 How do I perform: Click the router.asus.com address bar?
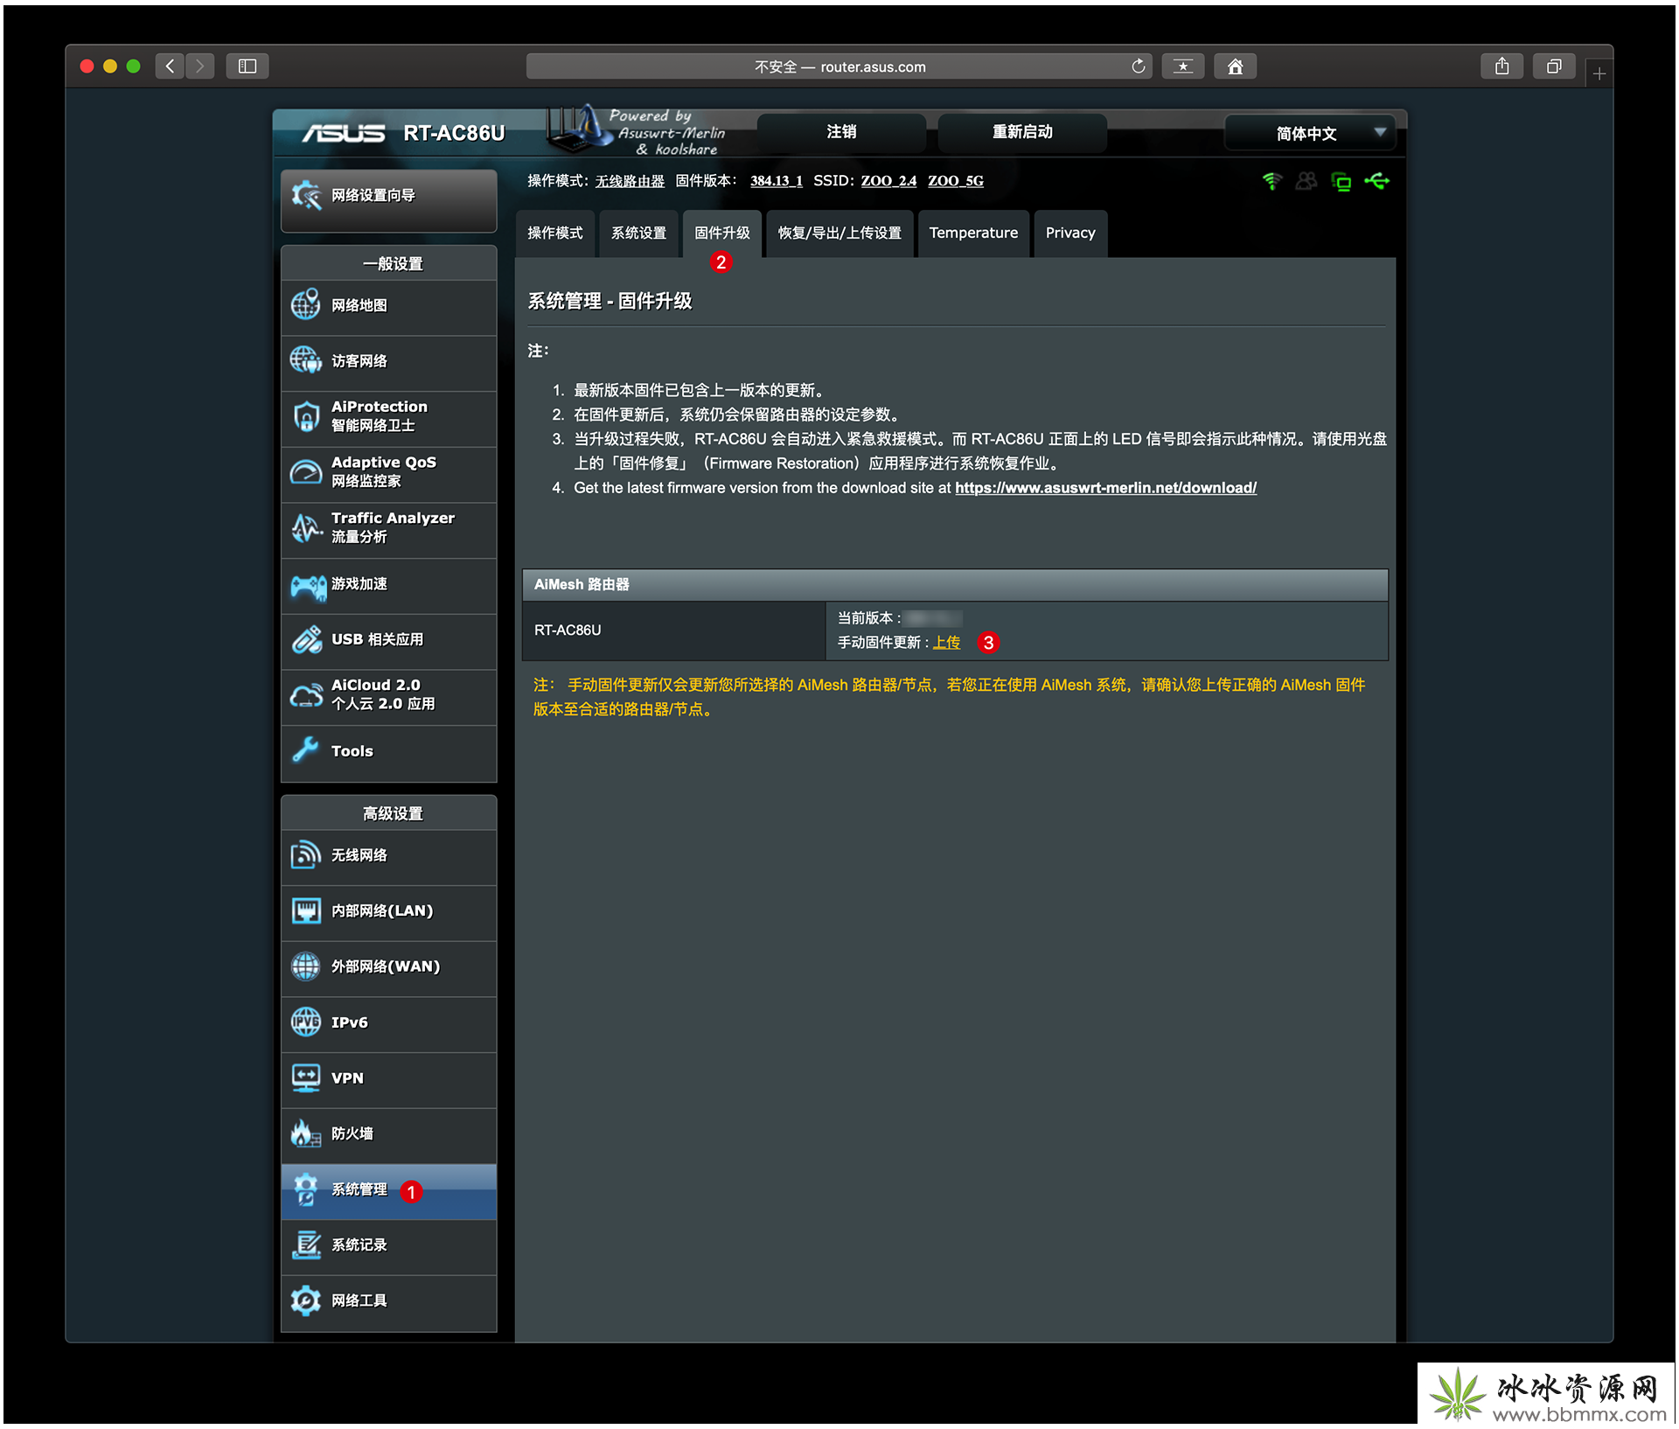point(839,66)
